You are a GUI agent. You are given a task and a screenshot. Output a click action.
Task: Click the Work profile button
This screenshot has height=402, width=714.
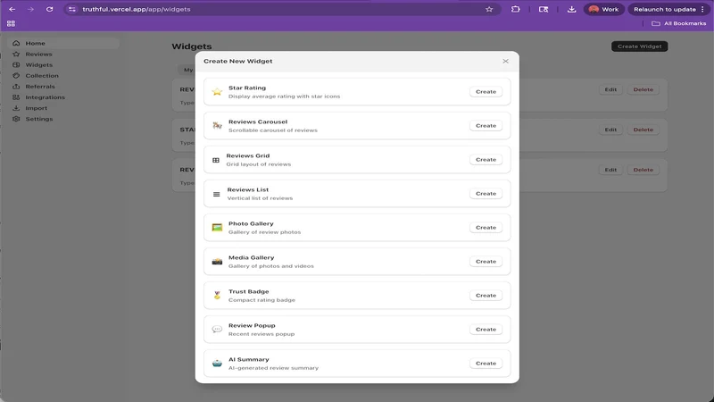[604, 9]
